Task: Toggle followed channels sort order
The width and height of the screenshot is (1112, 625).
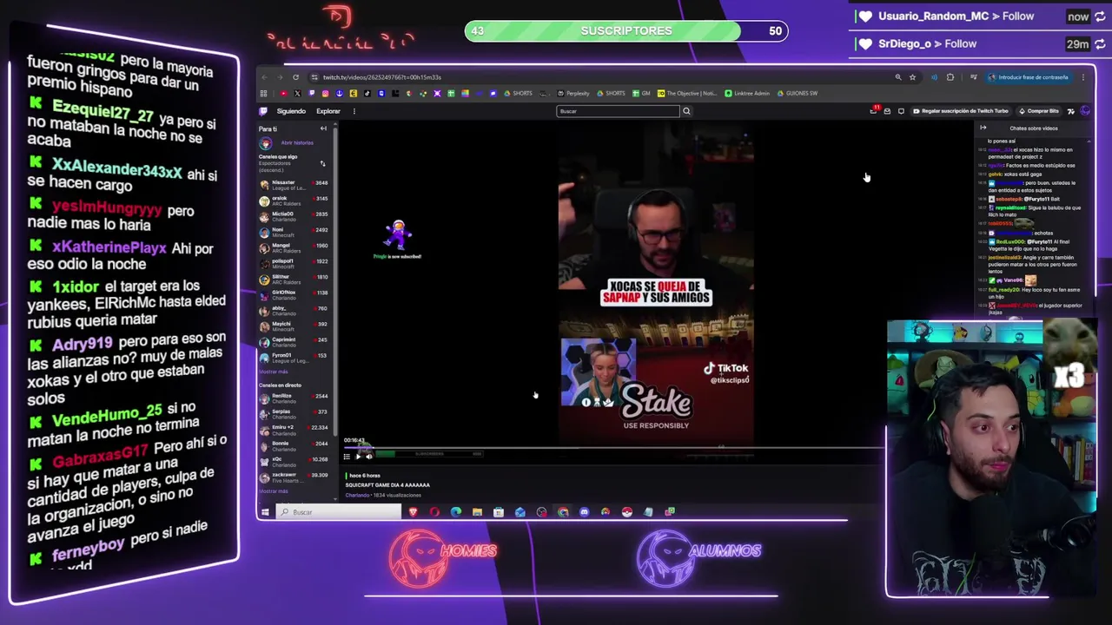Action: 322,163
